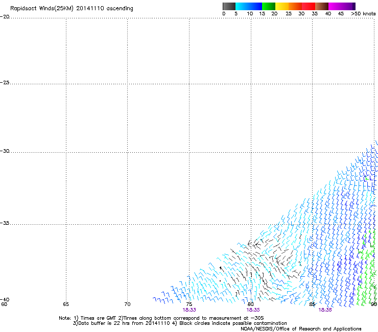Click the latitude axis label -30
The height and width of the screenshot is (332, 378).
(5, 151)
